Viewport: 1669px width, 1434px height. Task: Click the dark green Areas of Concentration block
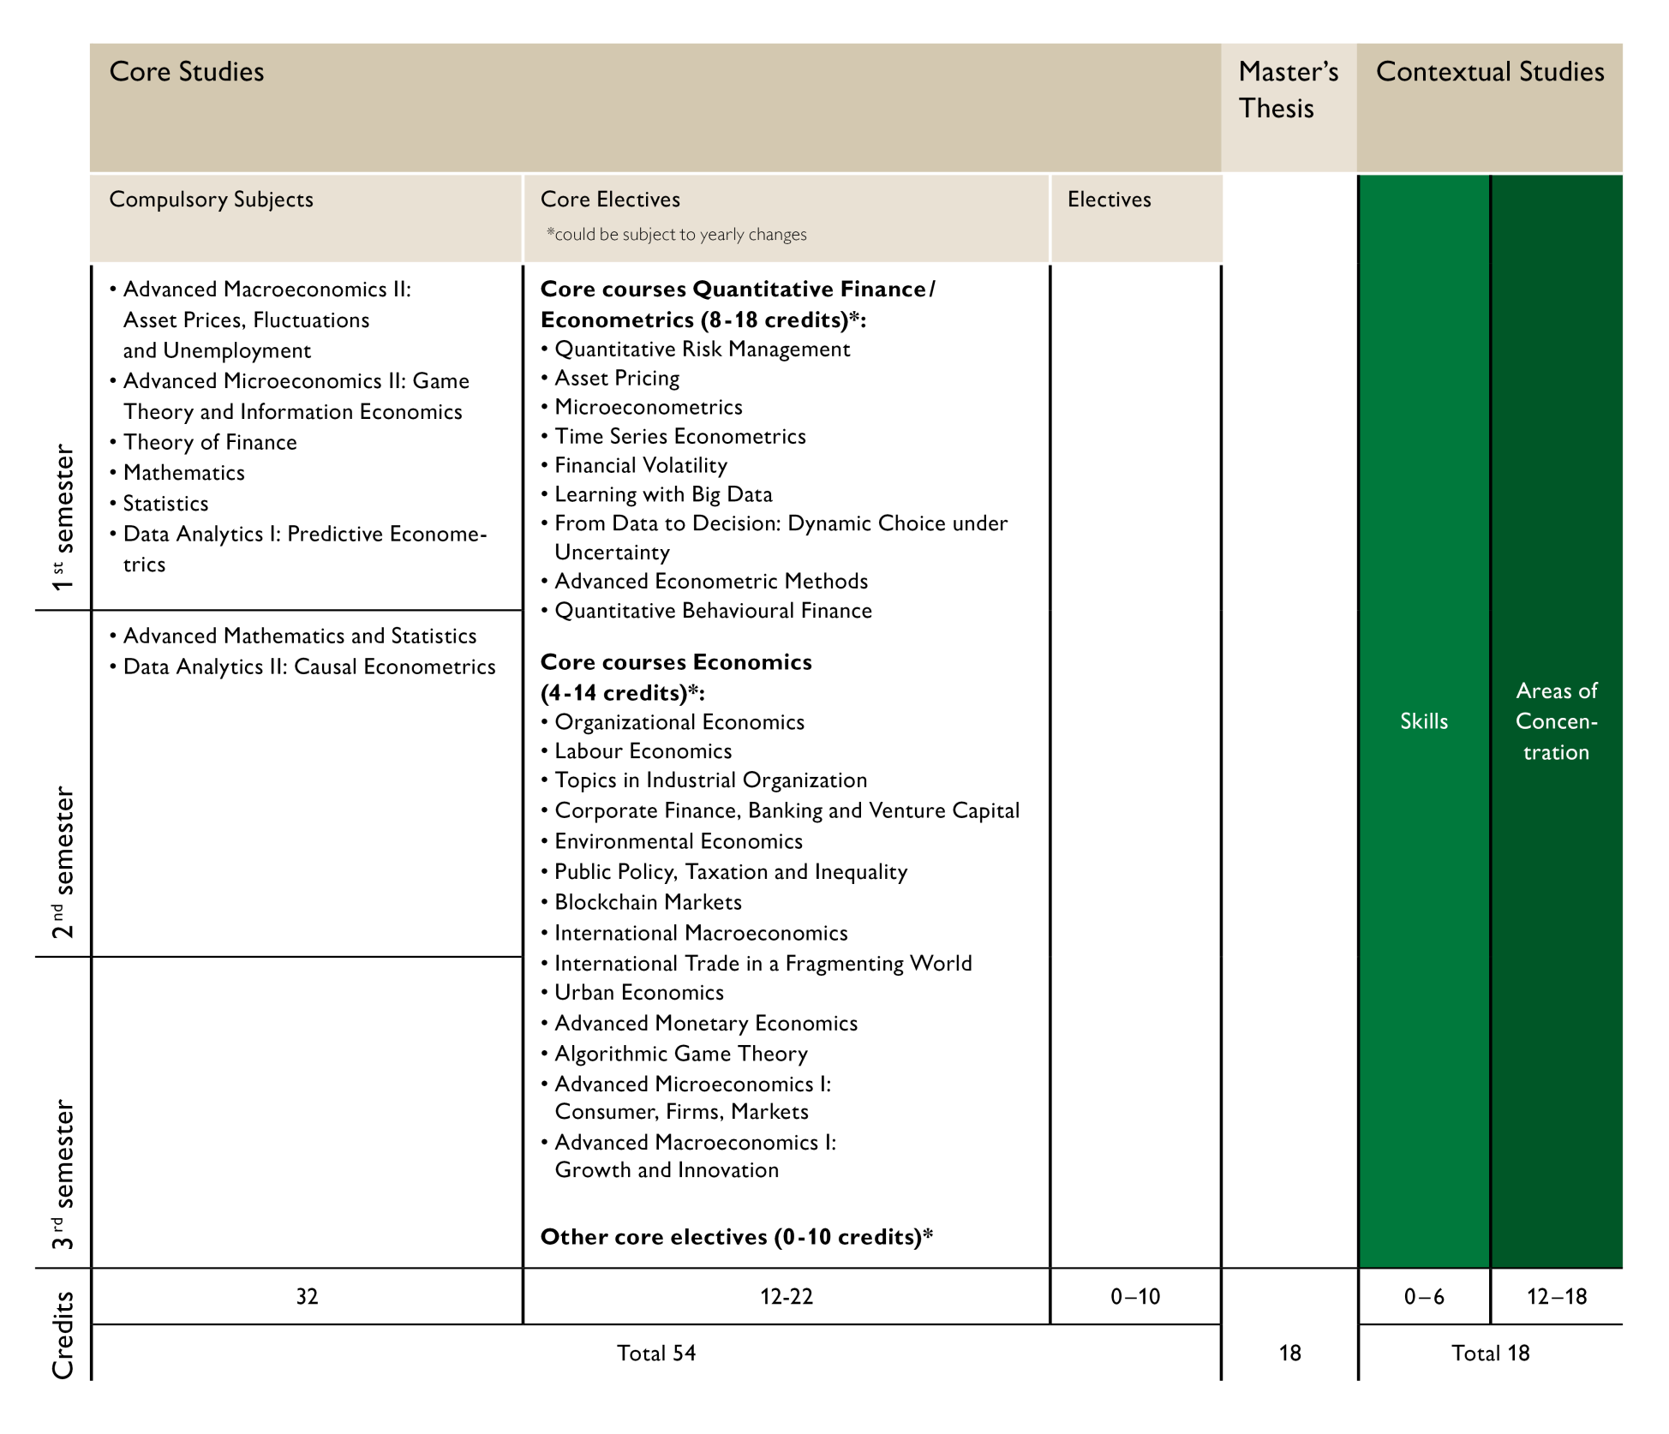(x=1556, y=721)
